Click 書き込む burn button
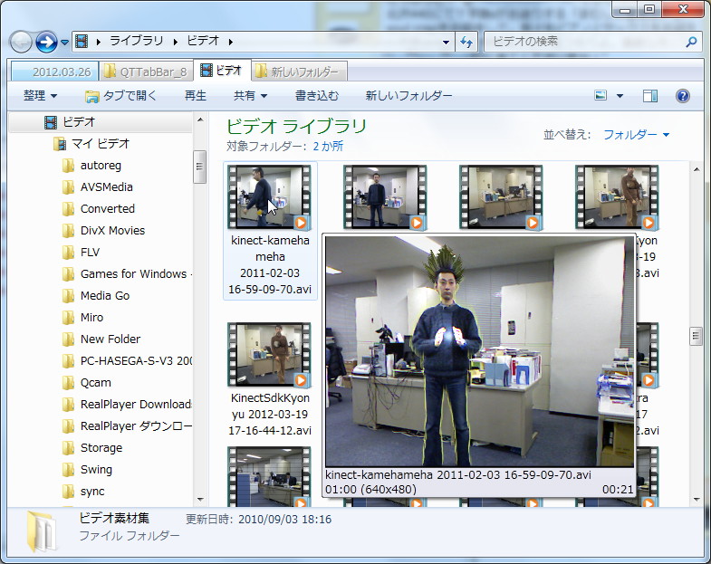The image size is (711, 564). pyautogui.click(x=316, y=96)
